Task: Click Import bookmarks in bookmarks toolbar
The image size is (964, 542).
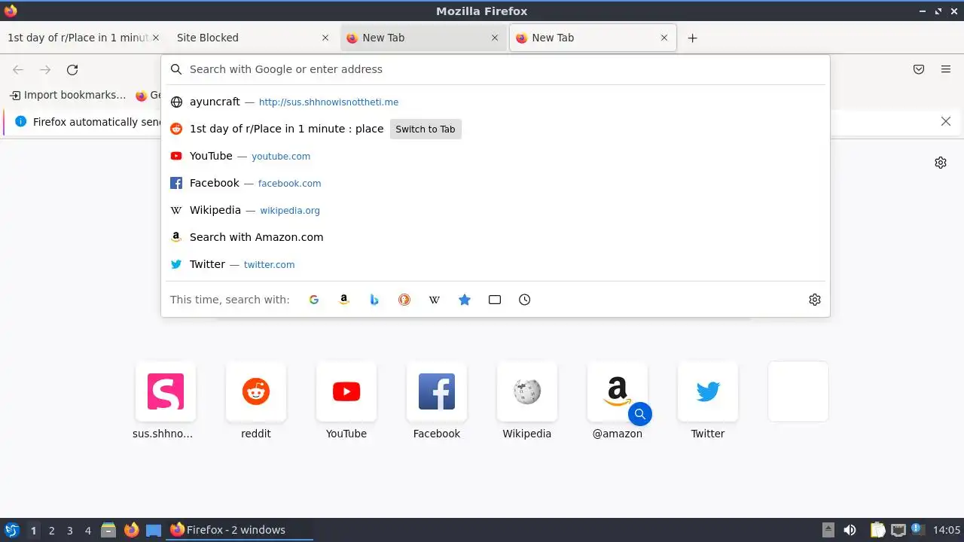Action: (x=68, y=96)
